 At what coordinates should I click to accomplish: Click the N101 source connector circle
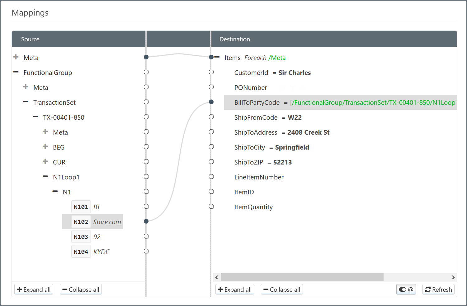(x=146, y=206)
